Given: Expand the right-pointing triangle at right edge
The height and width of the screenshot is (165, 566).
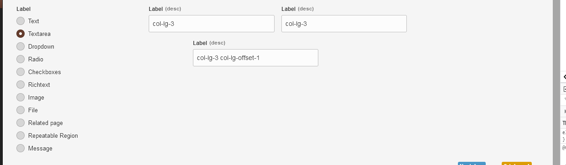Looking at the screenshot, I should click(565, 111).
